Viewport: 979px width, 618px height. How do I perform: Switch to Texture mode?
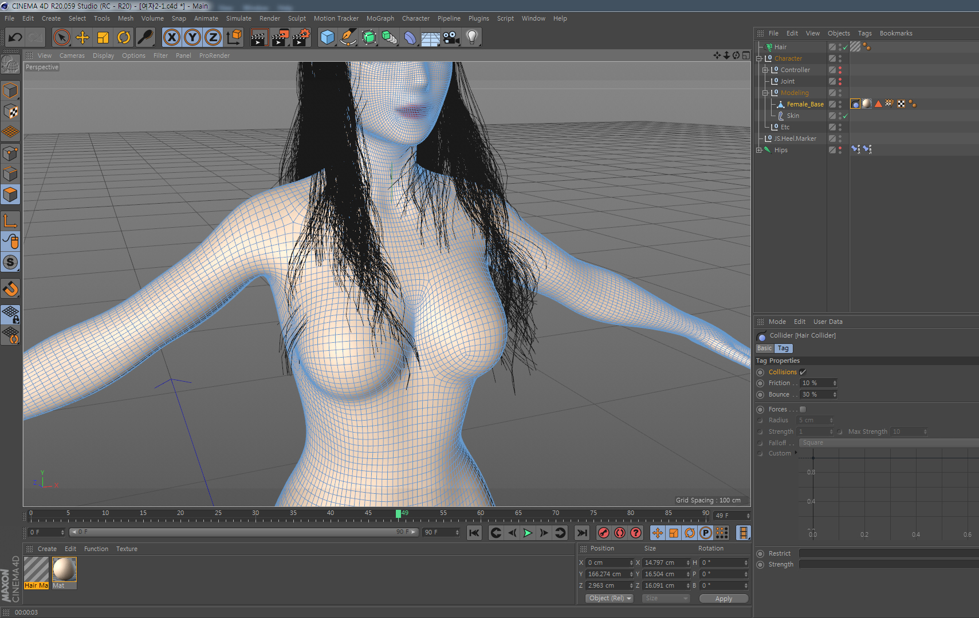[10, 112]
